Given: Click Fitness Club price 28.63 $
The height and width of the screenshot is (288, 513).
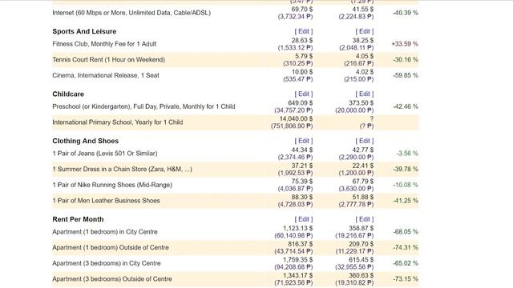Looking at the screenshot, I should (302, 41).
